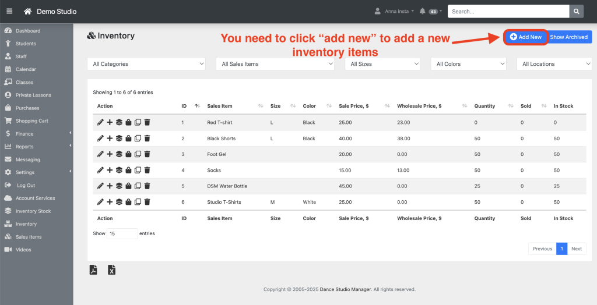
Task: Open the Anna Insta user dropdown
Action: click(394, 12)
